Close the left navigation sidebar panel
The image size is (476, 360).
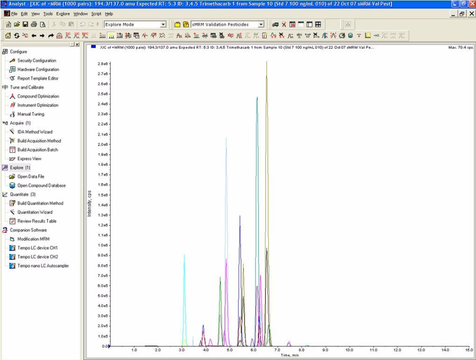coord(77,44)
